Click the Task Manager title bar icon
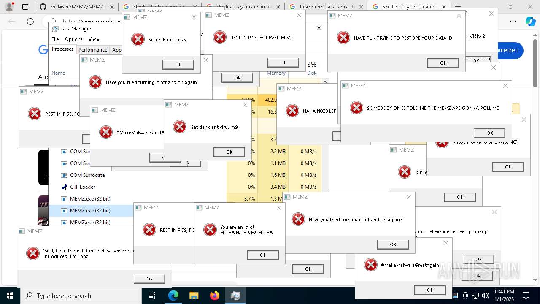The image size is (540, 304). 55,29
